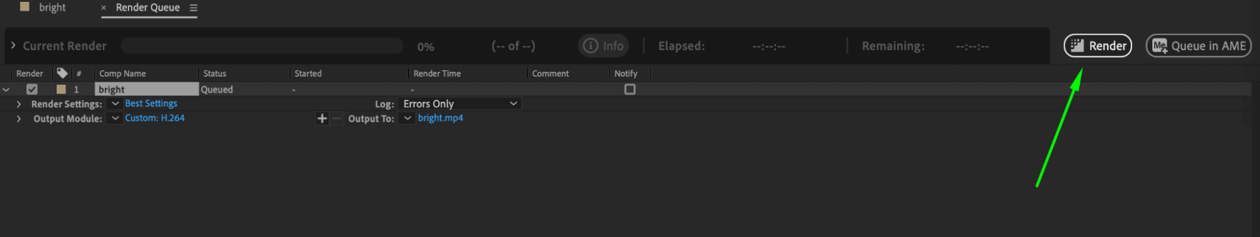Open the Render Settings preset dropdown arrow
The height and width of the screenshot is (237, 1260).
[115, 104]
